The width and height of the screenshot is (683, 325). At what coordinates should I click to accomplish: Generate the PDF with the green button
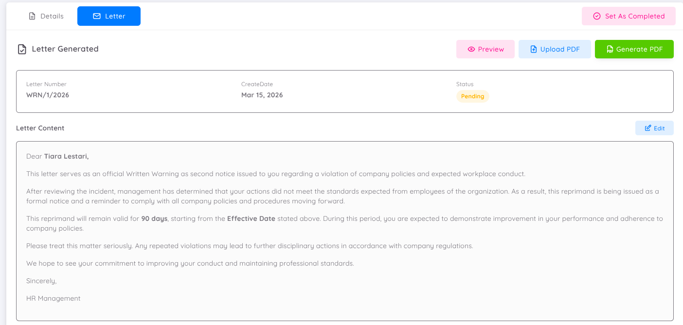coord(634,49)
